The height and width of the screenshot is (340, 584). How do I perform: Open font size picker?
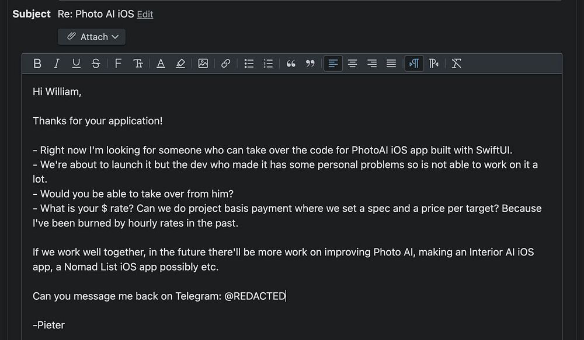point(138,64)
